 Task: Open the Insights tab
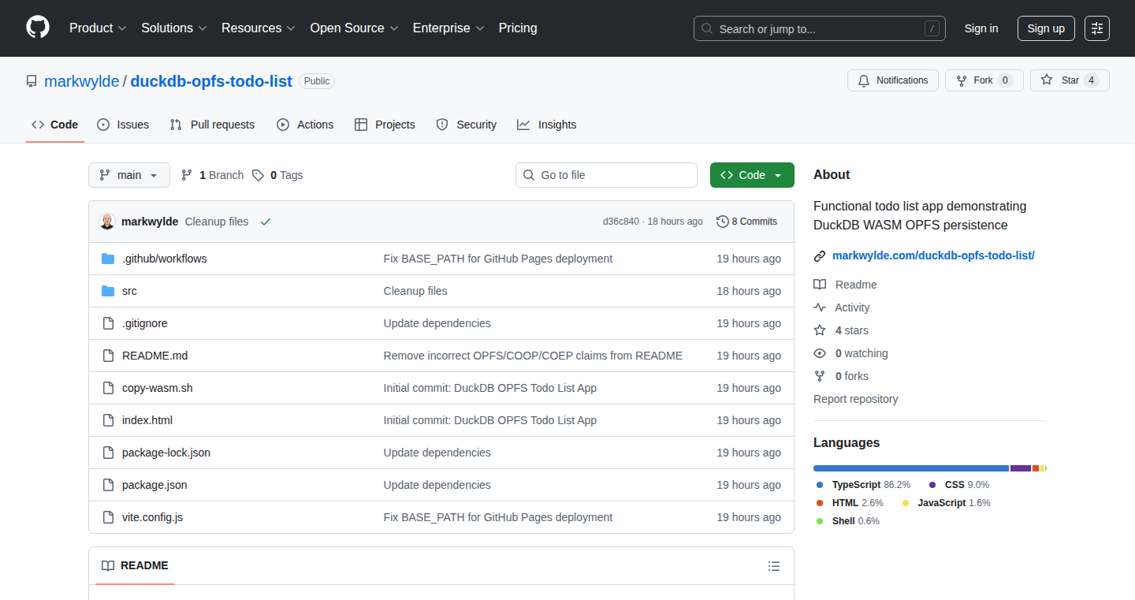coord(547,125)
